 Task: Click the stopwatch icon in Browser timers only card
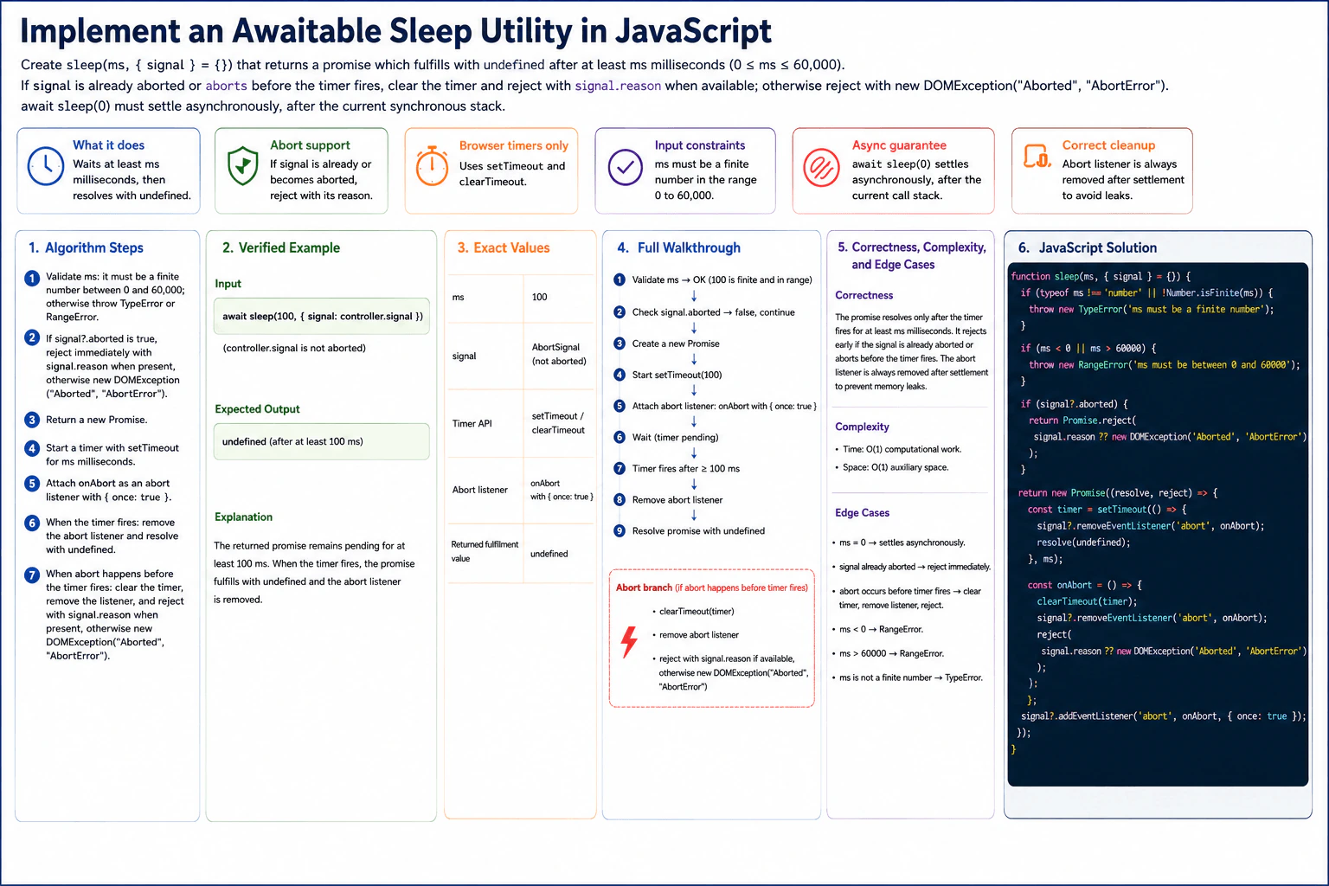[x=432, y=165]
